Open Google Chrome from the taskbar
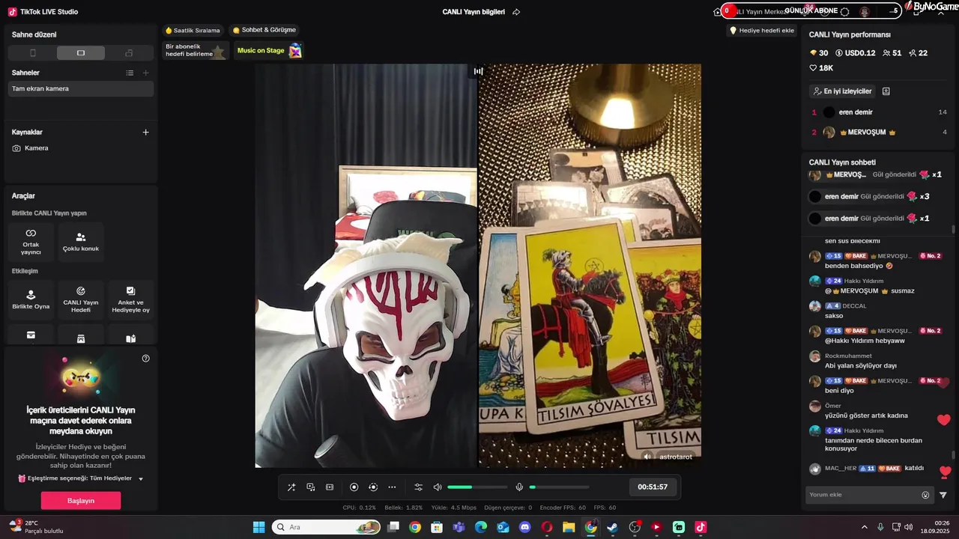This screenshot has width=959, height=539. point(415,527)
